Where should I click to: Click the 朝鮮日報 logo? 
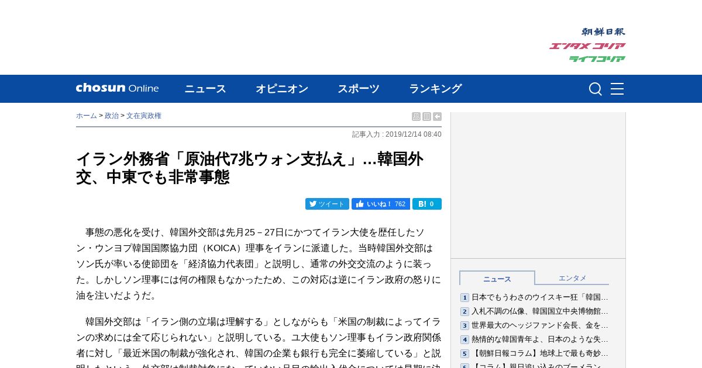pos(603,32)
